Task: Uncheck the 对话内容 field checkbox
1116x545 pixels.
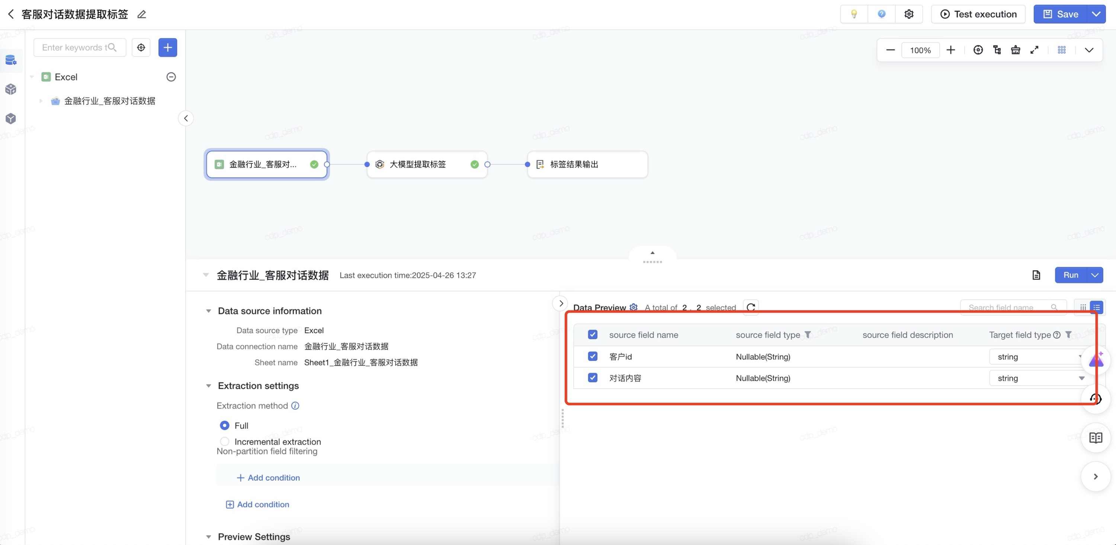Action: [x=592, y=377]
